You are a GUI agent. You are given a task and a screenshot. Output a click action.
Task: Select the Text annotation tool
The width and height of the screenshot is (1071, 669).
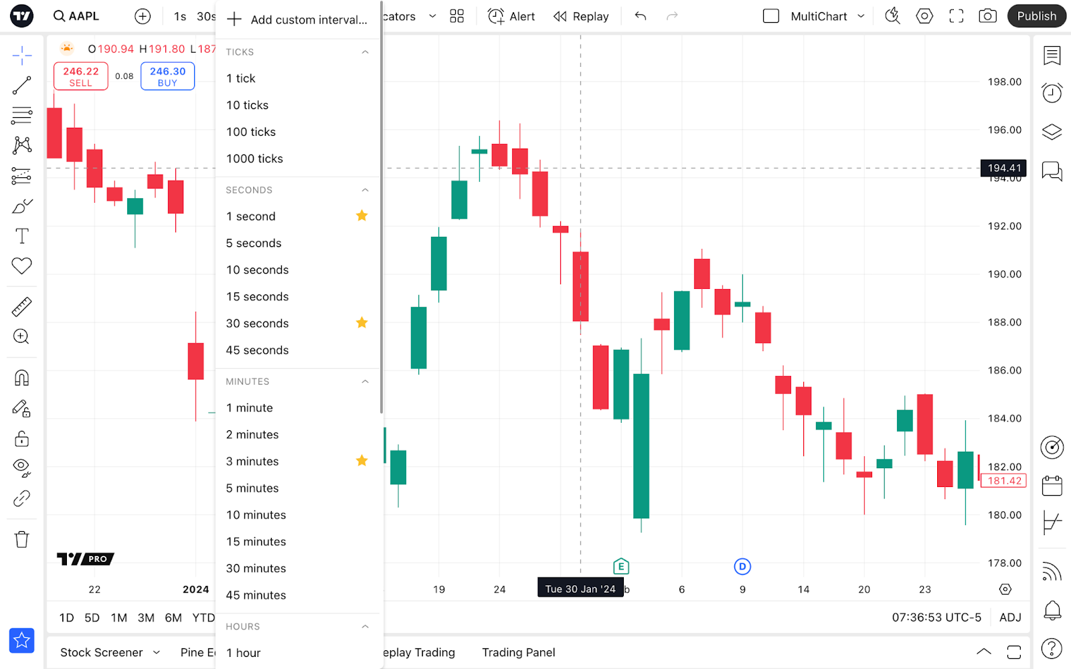[21, 236]
